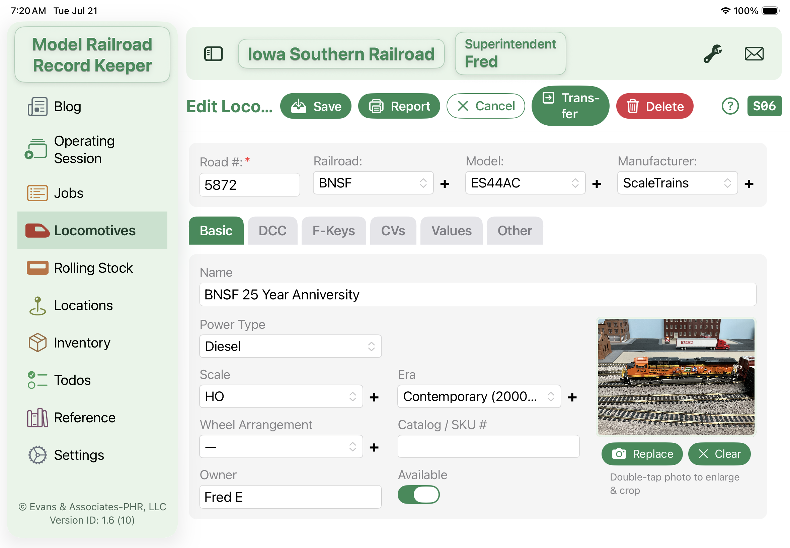Click the Jobs list icon
This screenshot has height=548, width=790.
click(37, 193)
